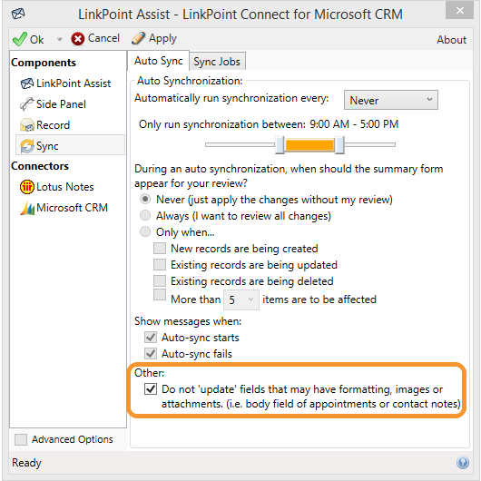Screen dimensions: 481x481
Task: Open the dropdown arrow next to Ok
Action: 59,39
